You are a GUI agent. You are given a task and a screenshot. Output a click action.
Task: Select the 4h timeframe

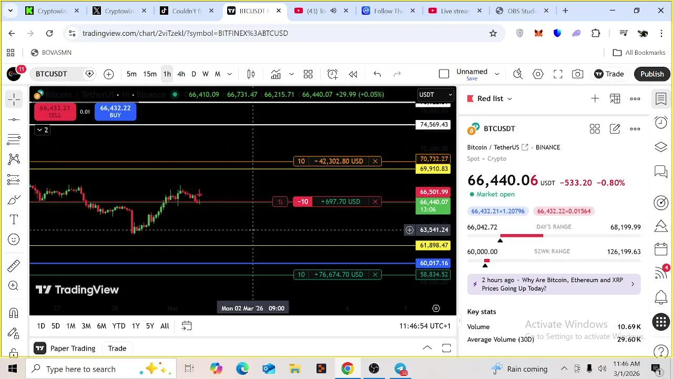click(181, 74)
